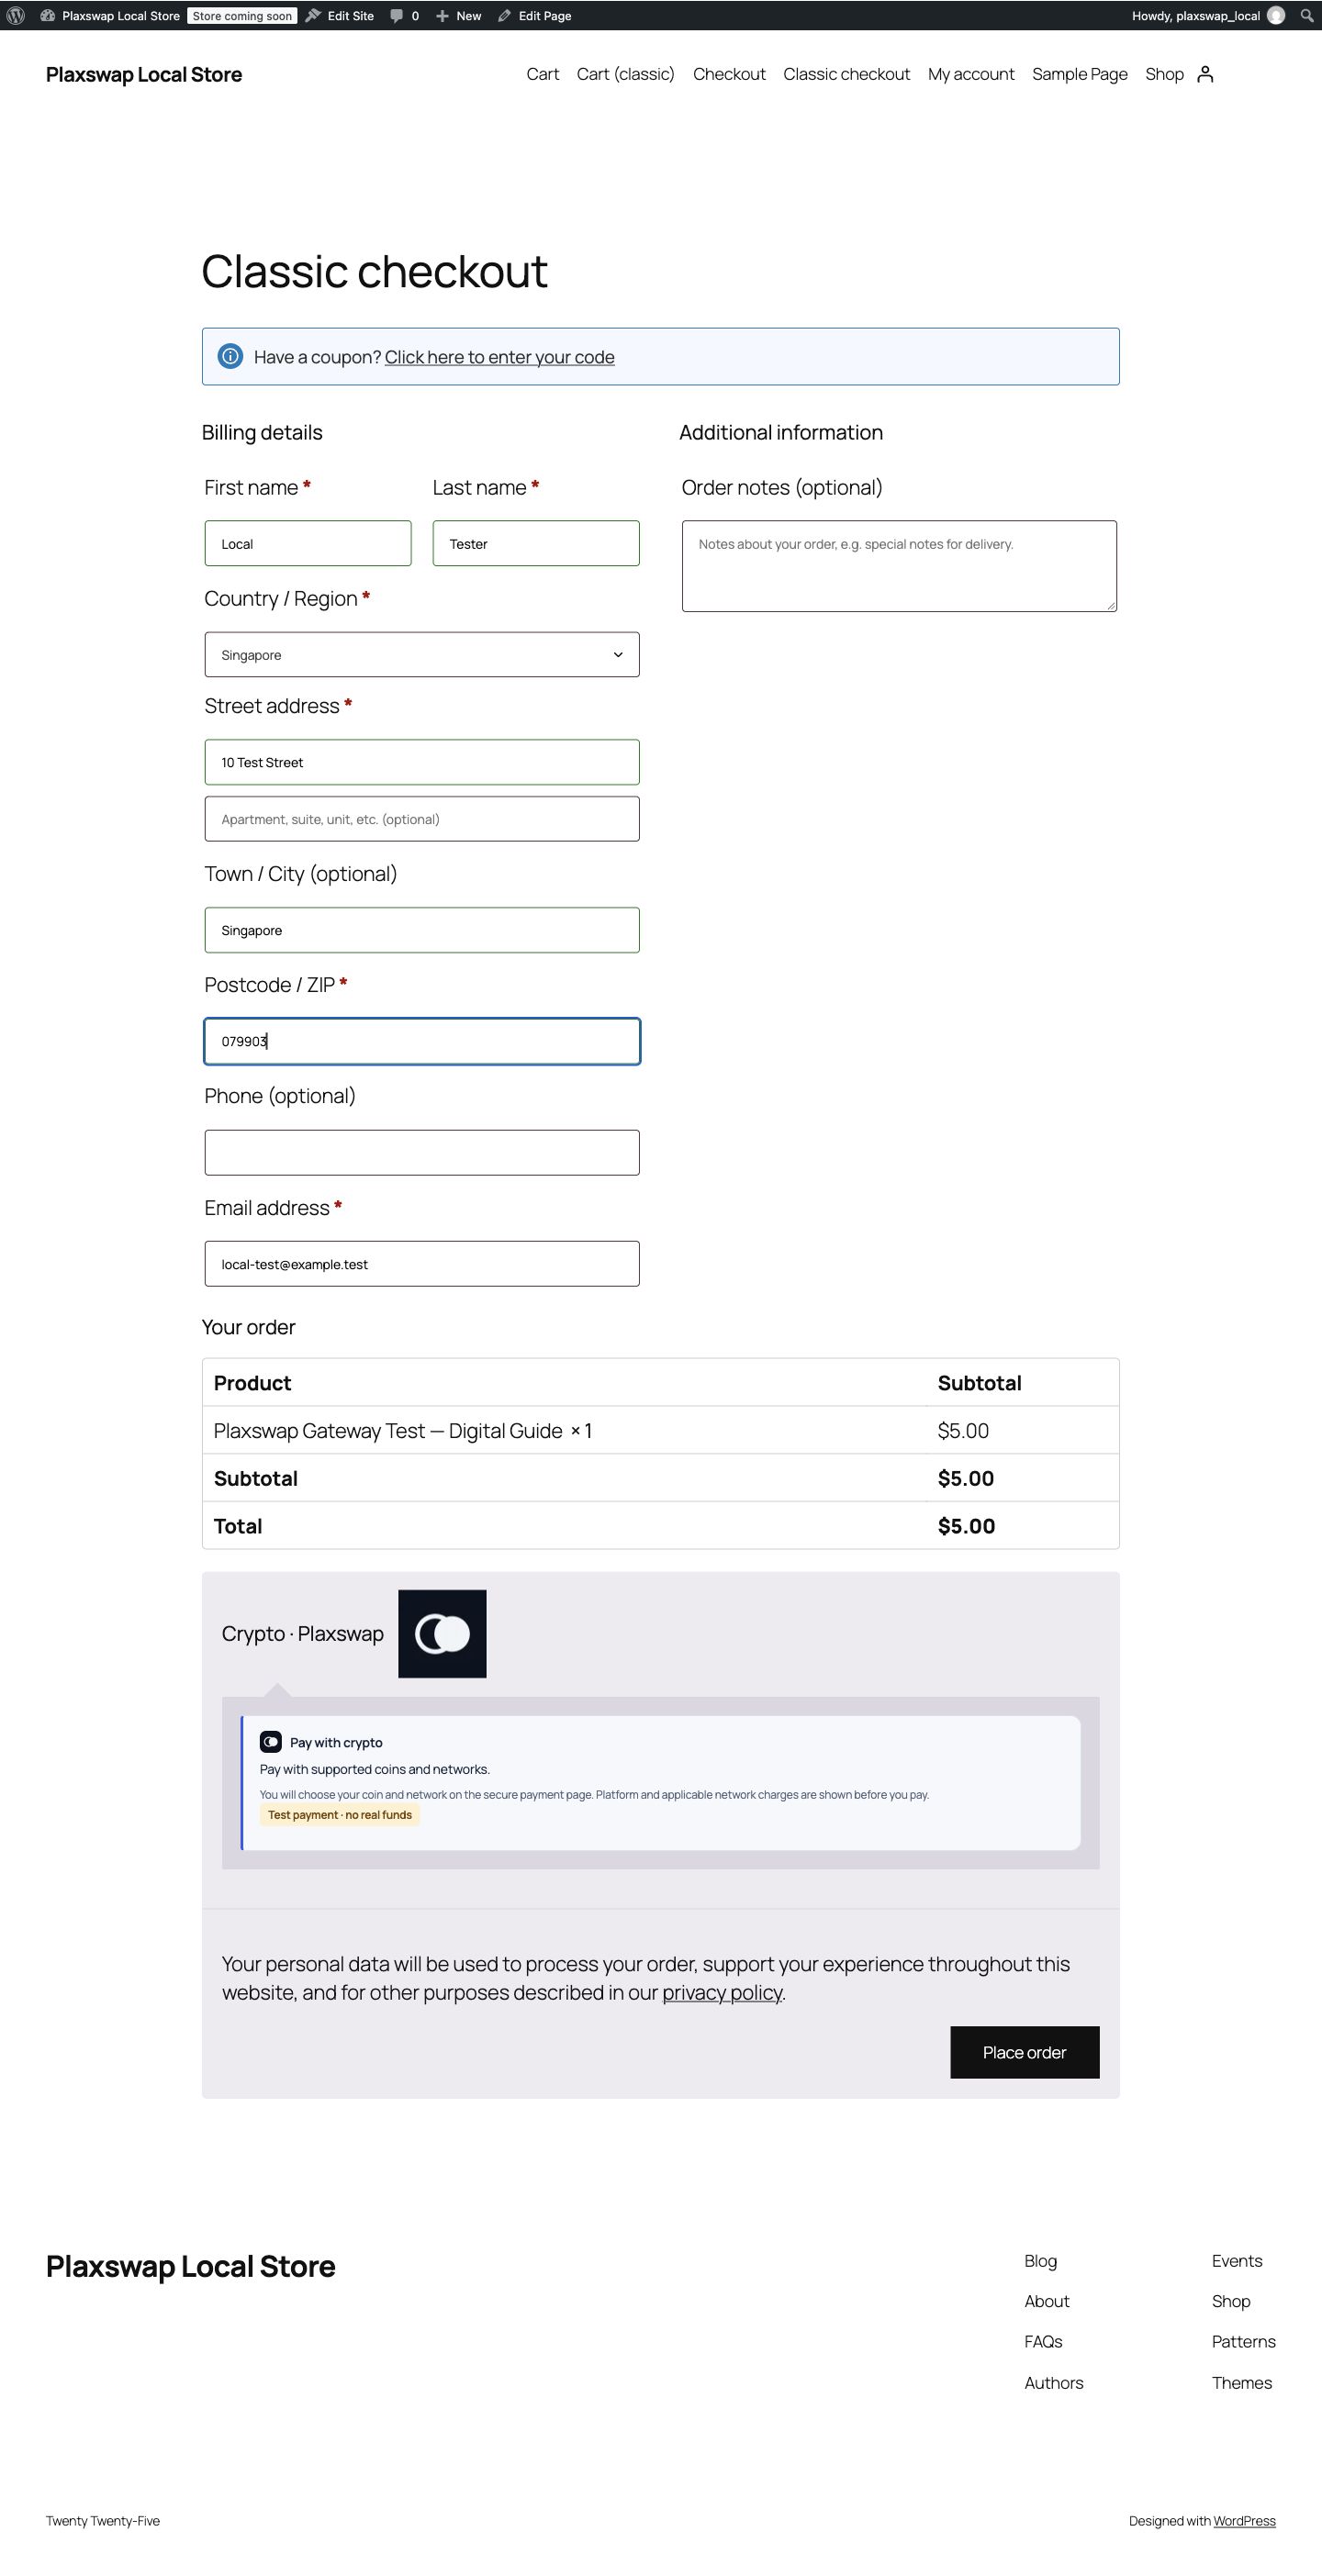
Task: Click the Street address field
Action: click(421, 762)
